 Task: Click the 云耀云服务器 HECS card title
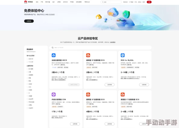click(x=59, y=60)
